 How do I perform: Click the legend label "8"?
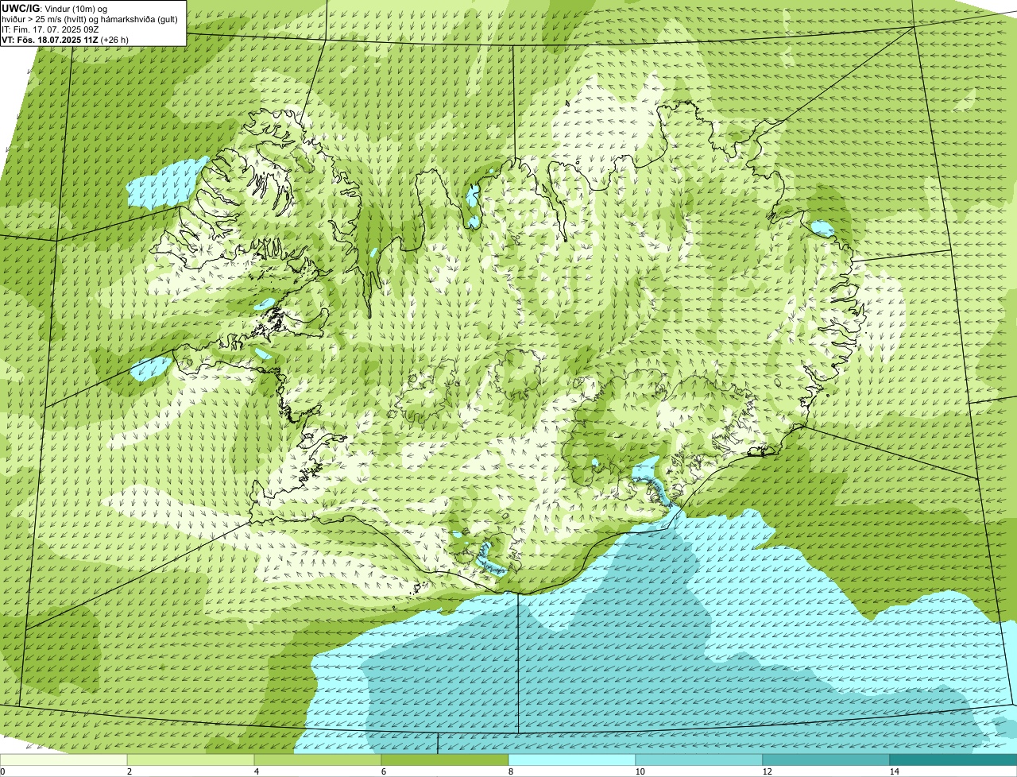pos(511,771)
